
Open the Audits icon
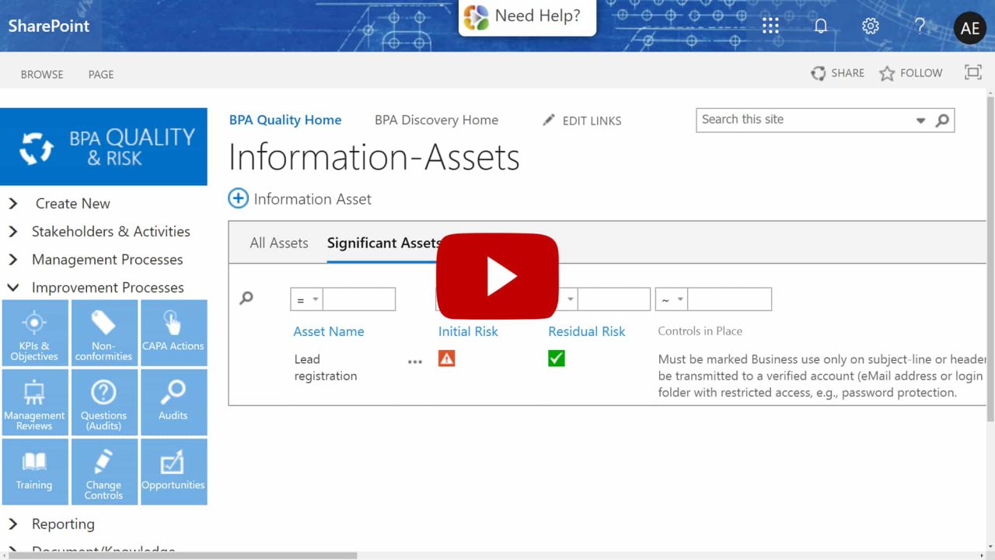tap(173, 401)
